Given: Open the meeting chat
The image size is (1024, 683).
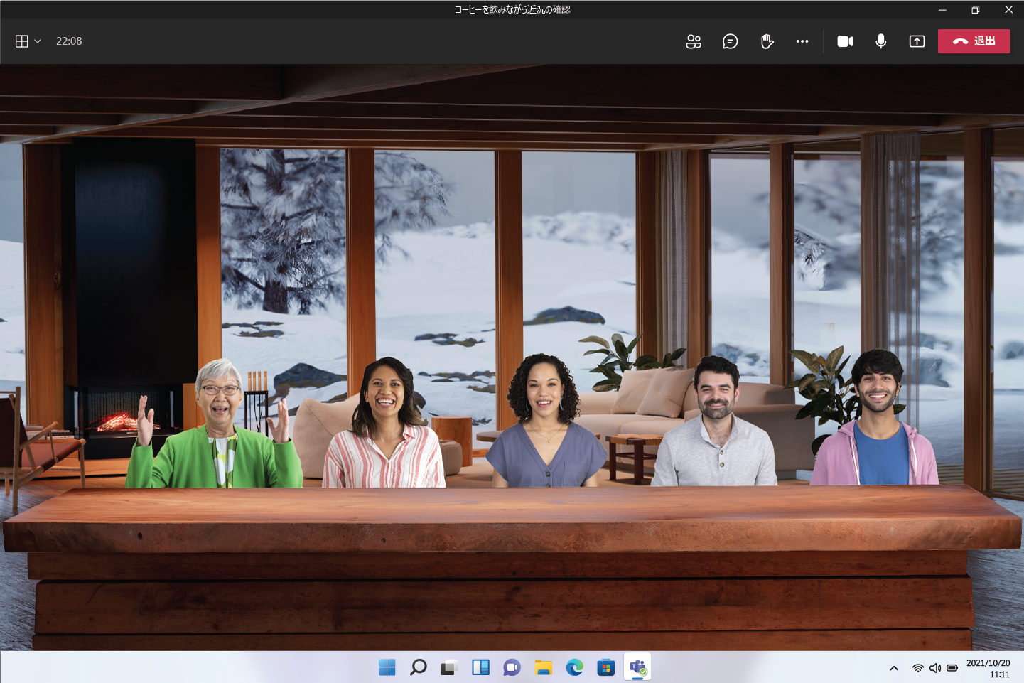Looking at the screenshot, I should click(x=730, y=41).
